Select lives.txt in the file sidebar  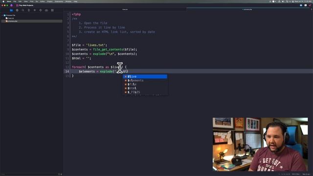click(x=11, y=18)
